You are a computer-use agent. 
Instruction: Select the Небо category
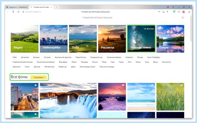click(x=14, y=57)
